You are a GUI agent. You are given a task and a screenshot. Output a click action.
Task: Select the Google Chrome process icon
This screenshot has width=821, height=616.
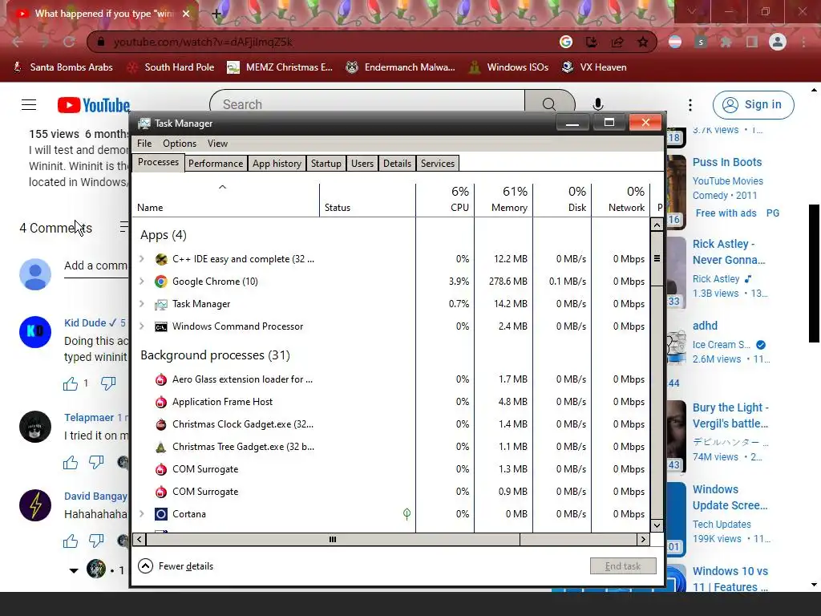pos(160,282)
